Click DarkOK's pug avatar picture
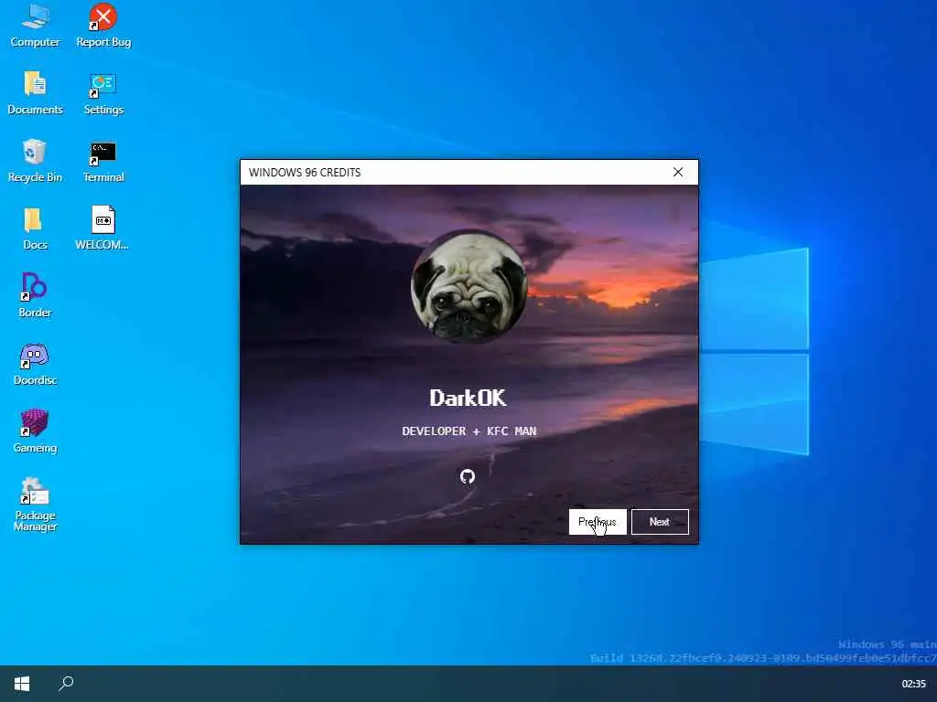 click(469, 286)
